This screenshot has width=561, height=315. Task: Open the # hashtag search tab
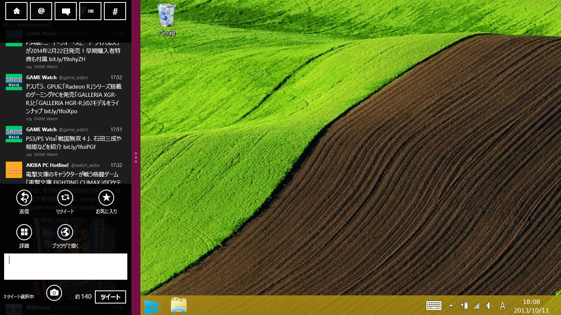115,11
